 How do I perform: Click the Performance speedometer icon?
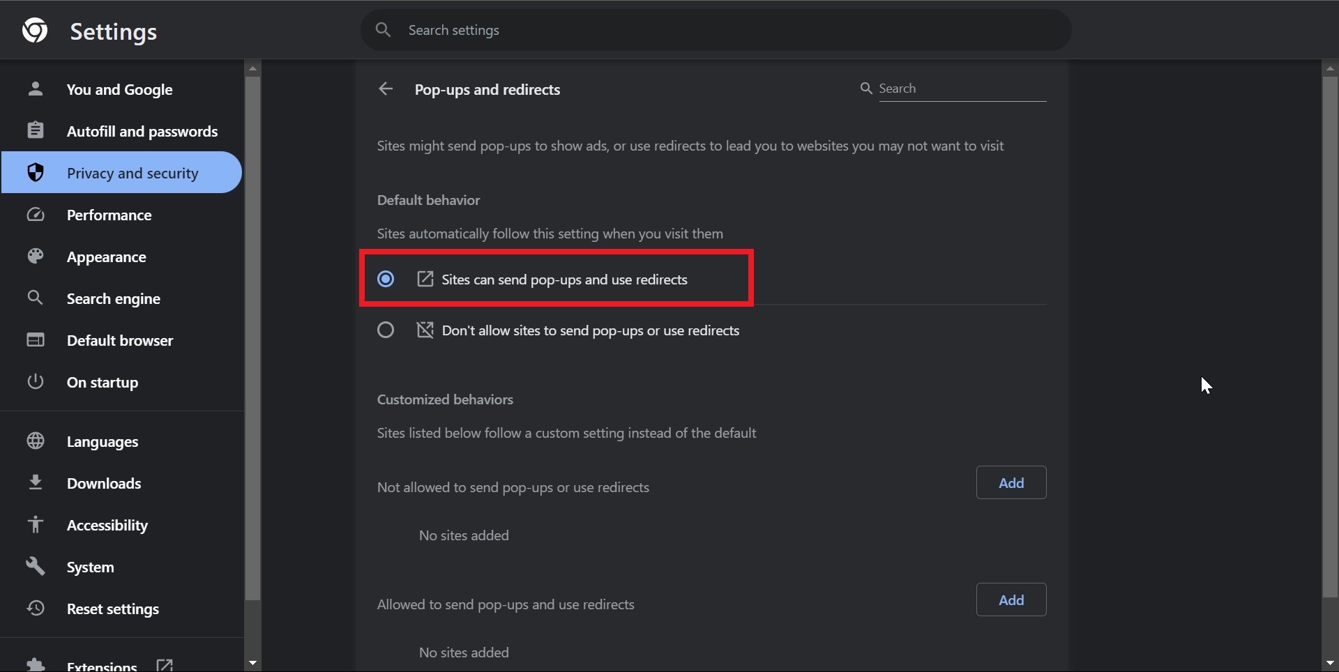(x=36, y=215)
